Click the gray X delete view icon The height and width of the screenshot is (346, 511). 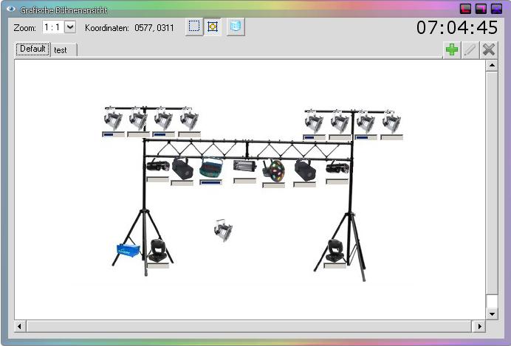(x=488, y=49)
